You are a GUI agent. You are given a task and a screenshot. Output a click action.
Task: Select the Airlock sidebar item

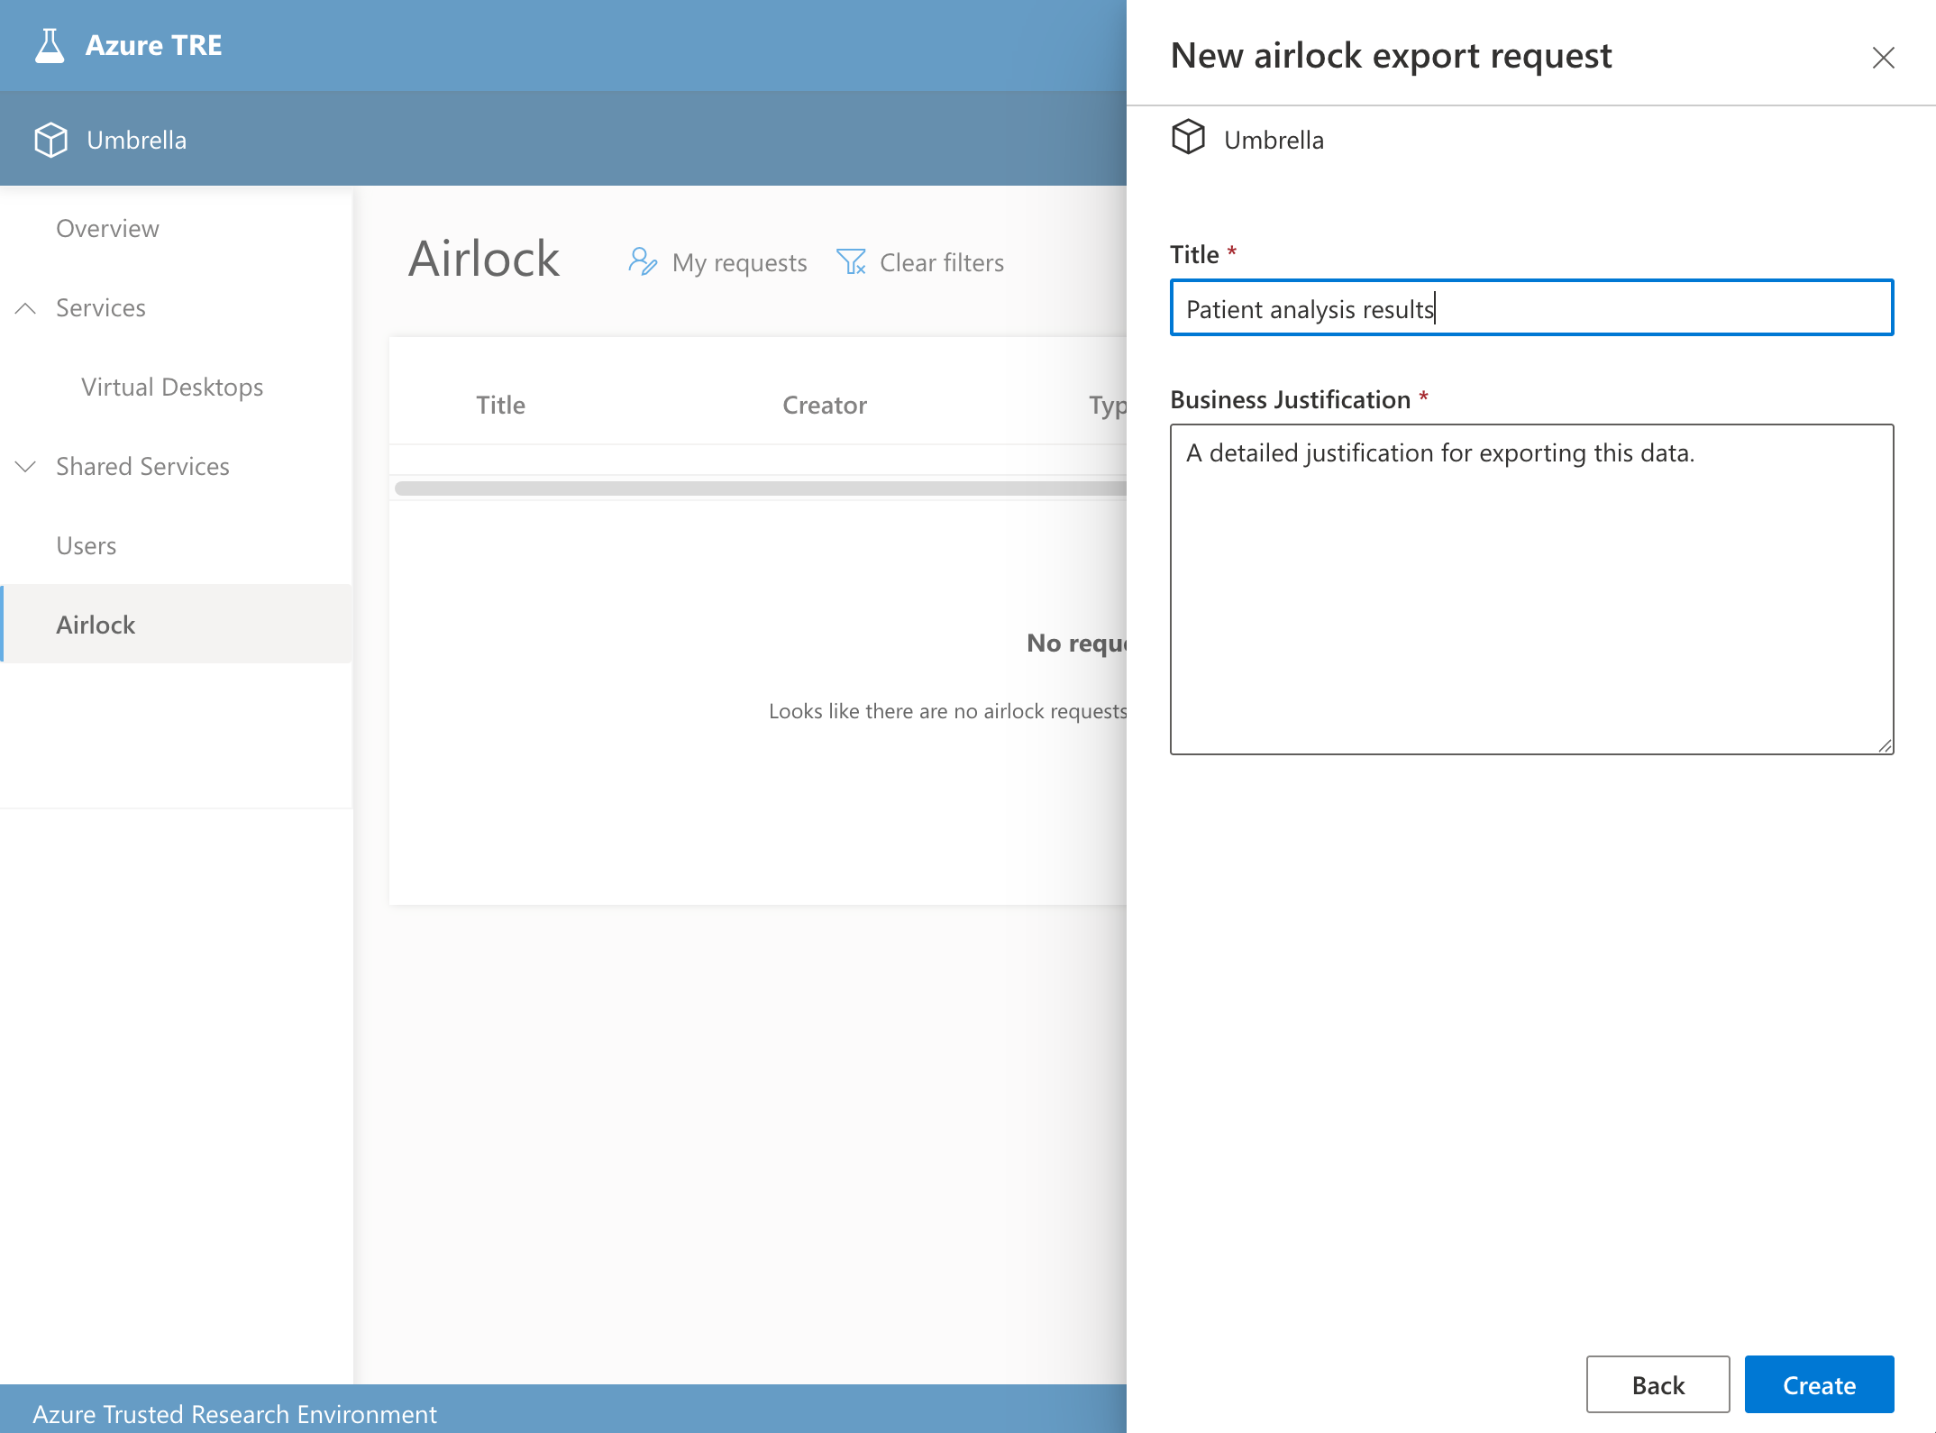pyautogui.click(x=96, y=625)
